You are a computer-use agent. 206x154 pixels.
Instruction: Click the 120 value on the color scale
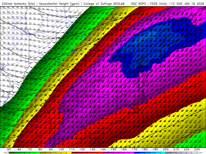point(82,149)
